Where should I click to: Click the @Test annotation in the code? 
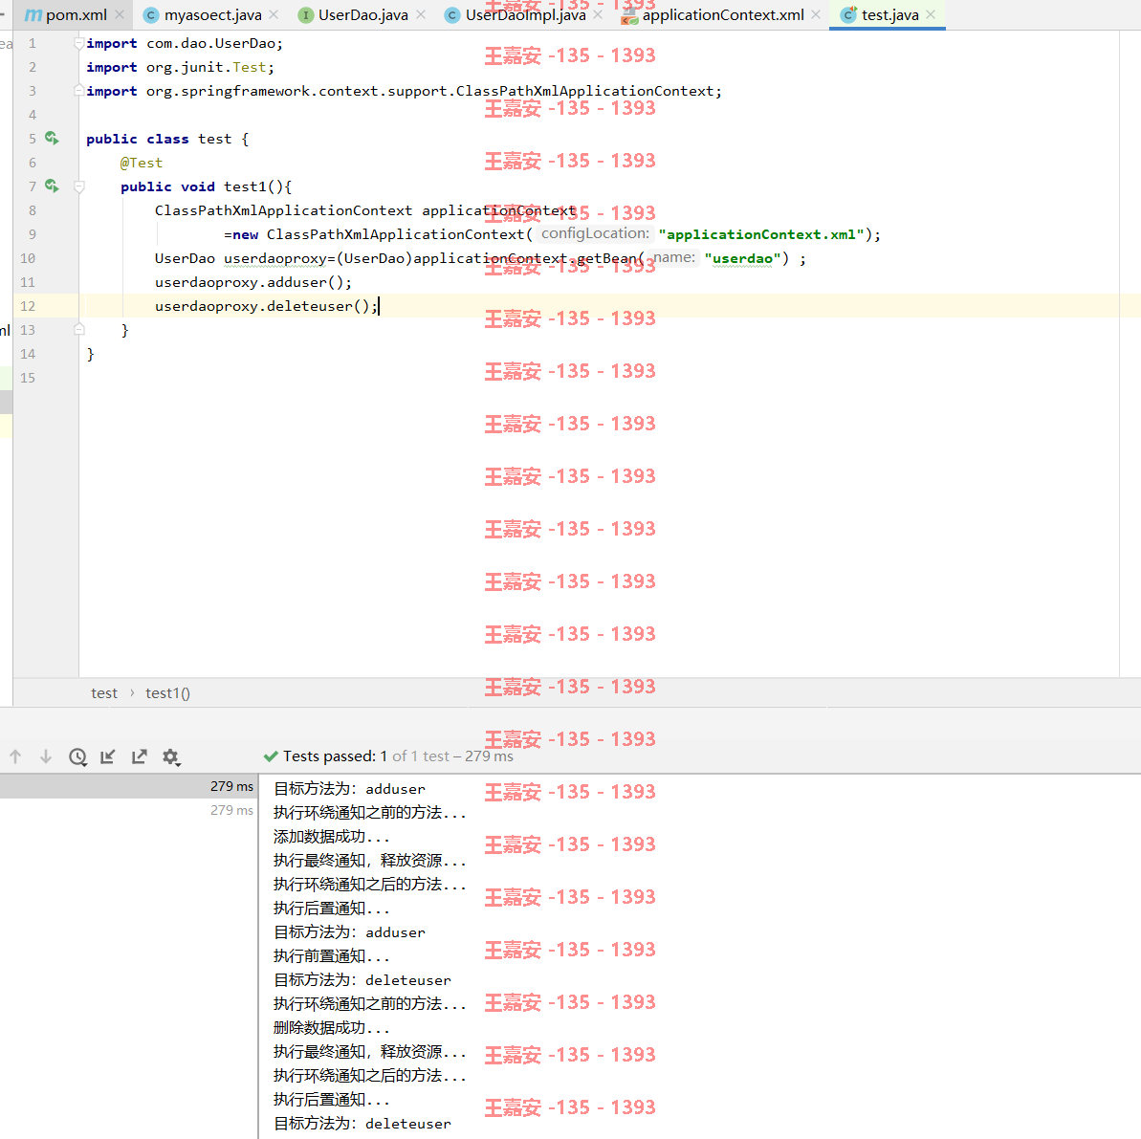142,163
